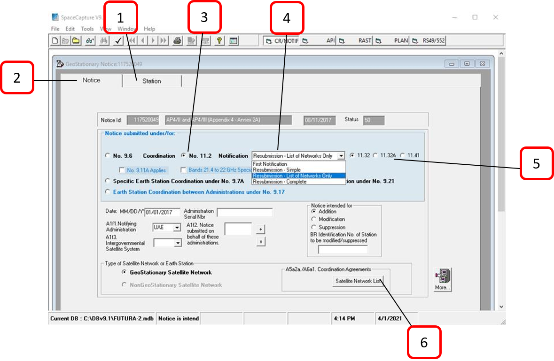Viewport: 554px width, 361px height.
Task: Enable the No. 9.11A Applies checkbox
Action: tap(122, 170)
